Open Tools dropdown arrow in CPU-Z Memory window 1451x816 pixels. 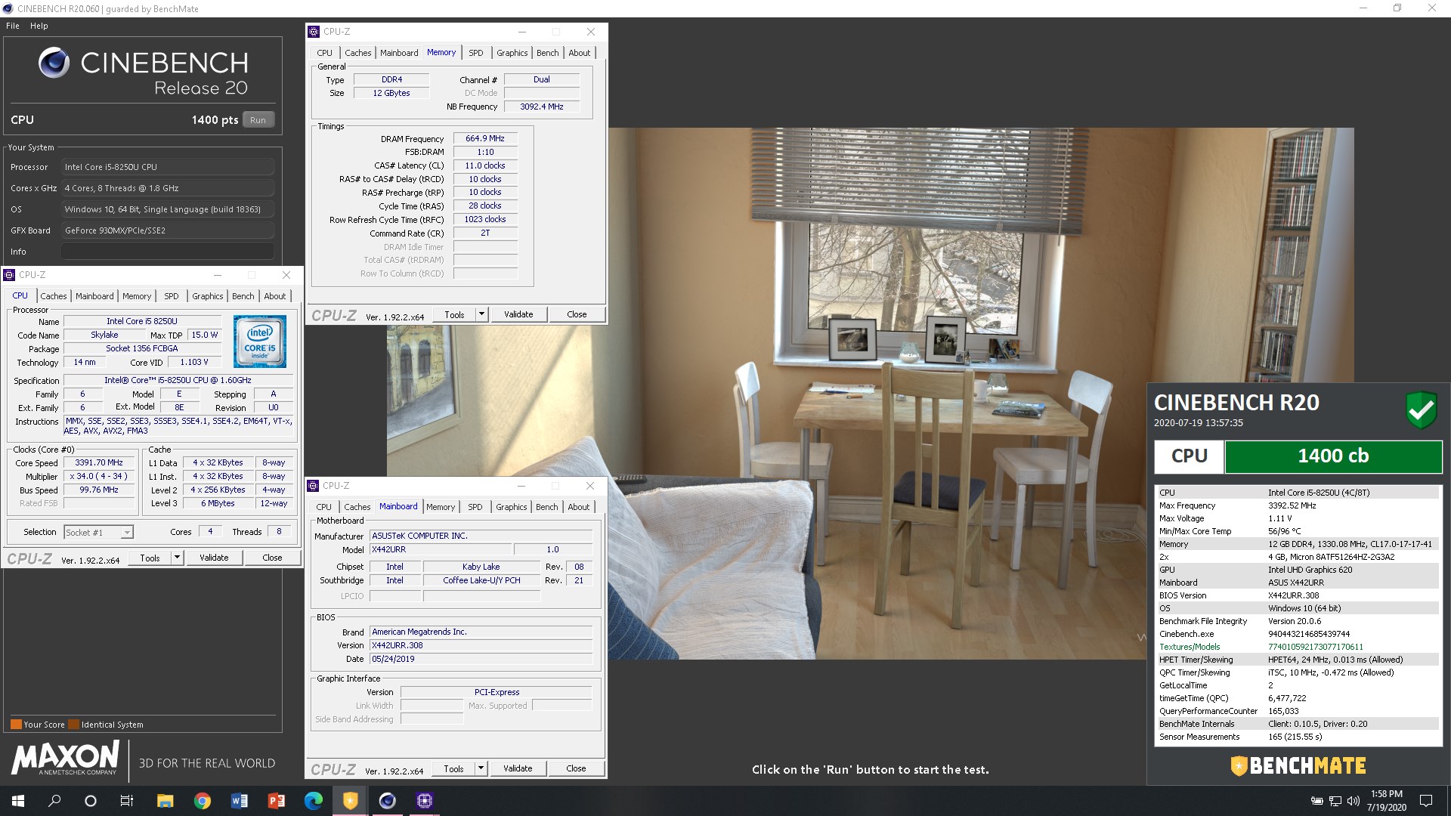tap(481, 314)
